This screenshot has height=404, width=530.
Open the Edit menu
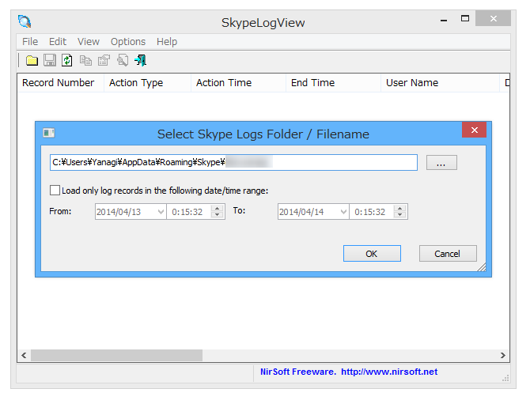(58, 42)
